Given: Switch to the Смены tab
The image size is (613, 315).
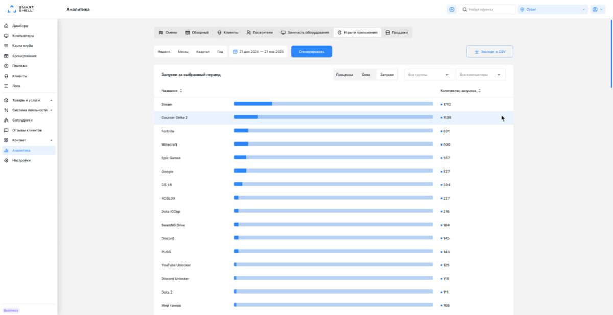Looking at the screenshot, I should pyautogui.click(x=168, y=33).
